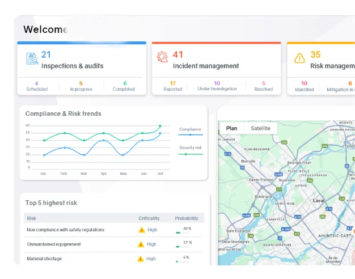Image resolution: width=355 pixels, height=279 pixels.
Task: Click the 30 % probability progress bar
Action: point(183,232)
